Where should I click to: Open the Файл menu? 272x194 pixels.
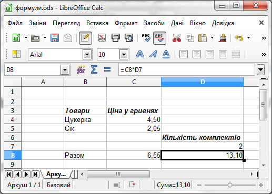[15, 23]
